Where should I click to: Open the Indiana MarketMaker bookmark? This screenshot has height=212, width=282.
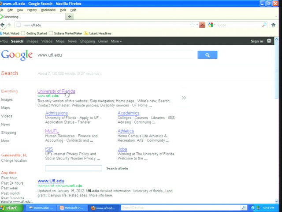(66, 34)
